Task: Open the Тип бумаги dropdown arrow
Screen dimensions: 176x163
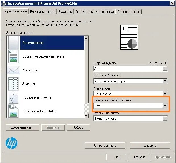Action: click(165, 93)
